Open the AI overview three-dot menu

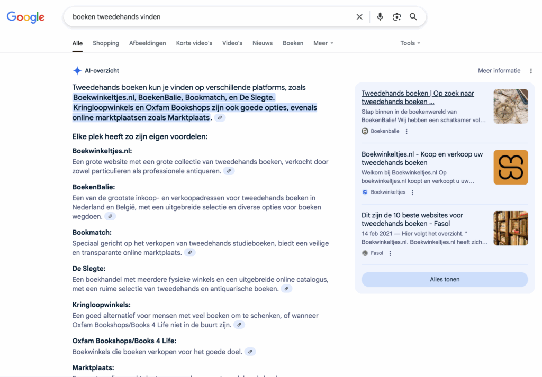(x=531, y=71)
